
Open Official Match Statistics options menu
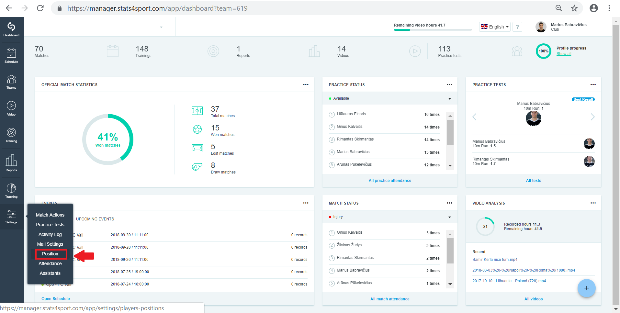tap(306, 84)
